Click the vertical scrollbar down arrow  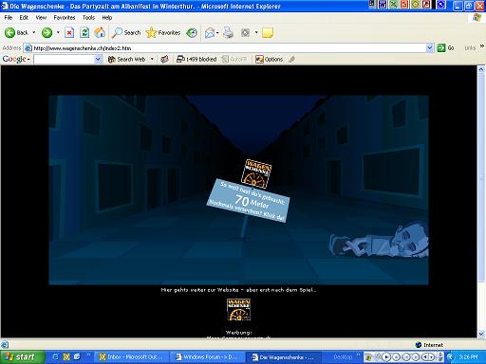click(481, 334)
